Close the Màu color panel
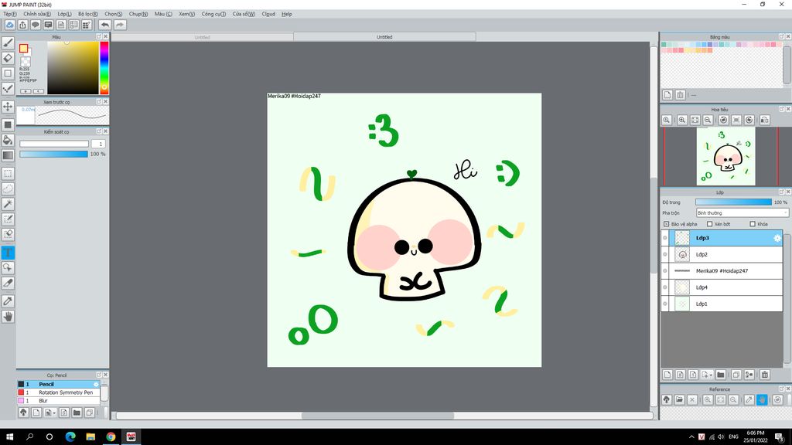 coord(105,37)
